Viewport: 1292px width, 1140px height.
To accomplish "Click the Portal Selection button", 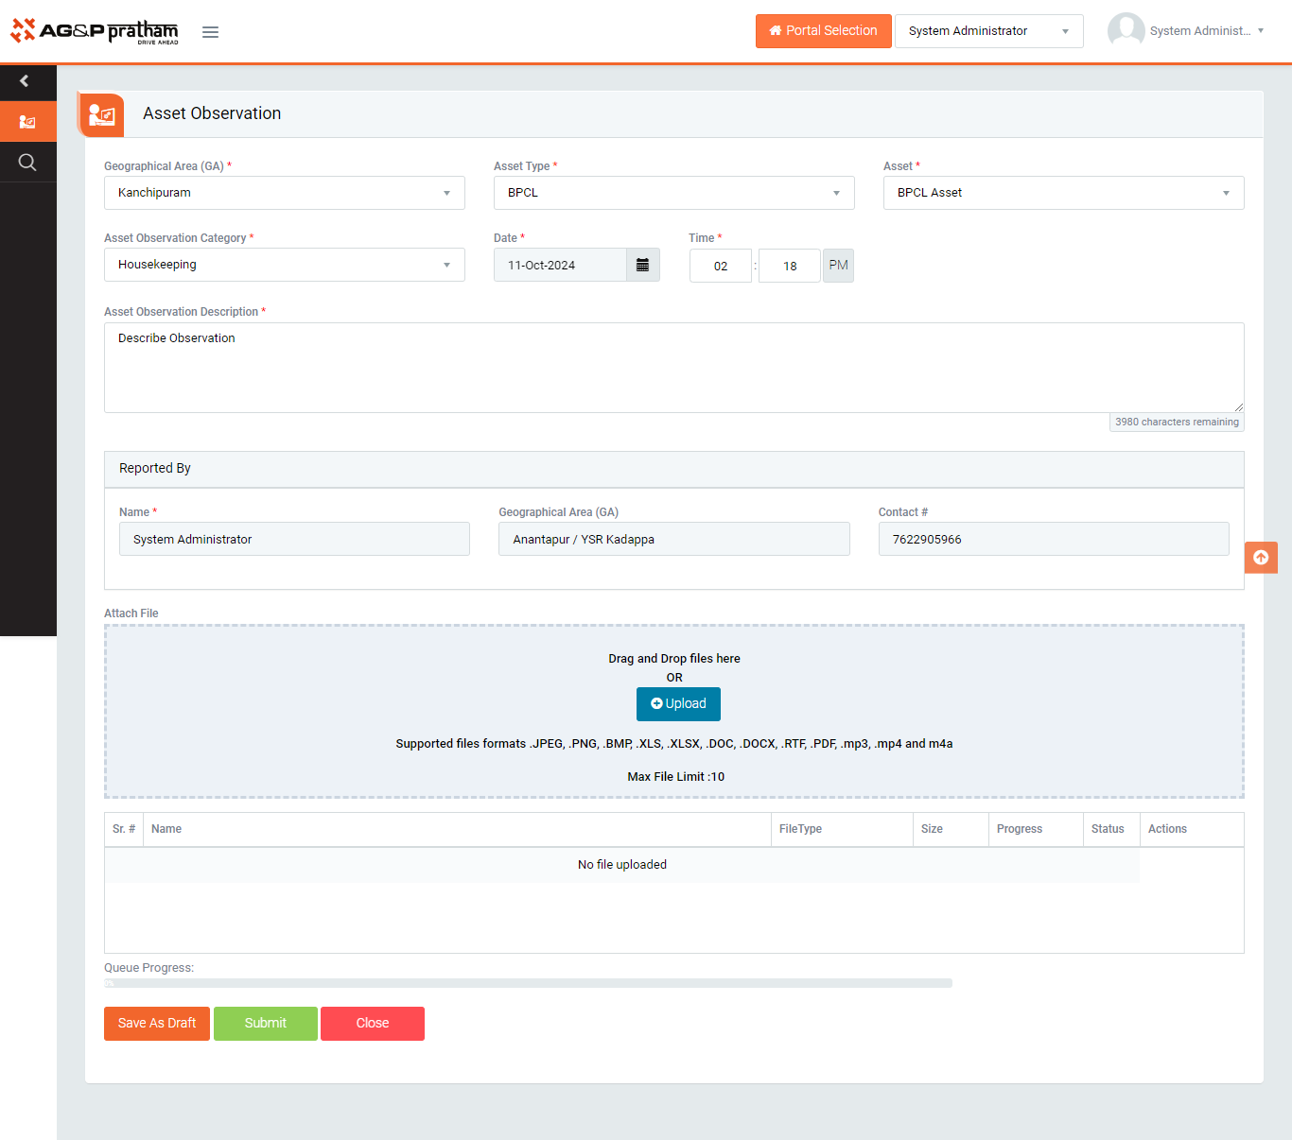I will tap(823, 31).
